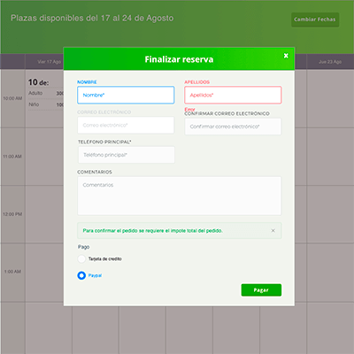Click the Niño price row
Image resolution: width=354 pixels, height=354 pixels.
(46, 104)
